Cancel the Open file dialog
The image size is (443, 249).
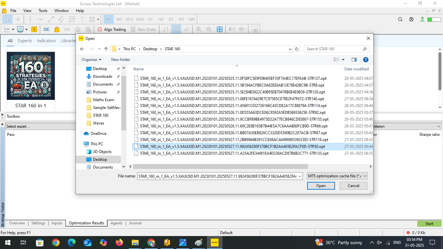pos(353,186)
